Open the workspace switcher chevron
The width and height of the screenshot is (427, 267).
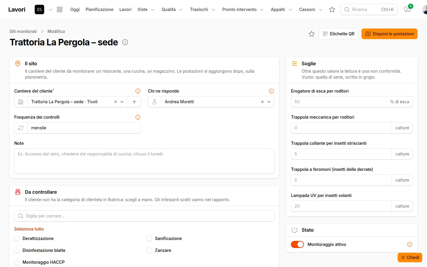pos(51,9)
